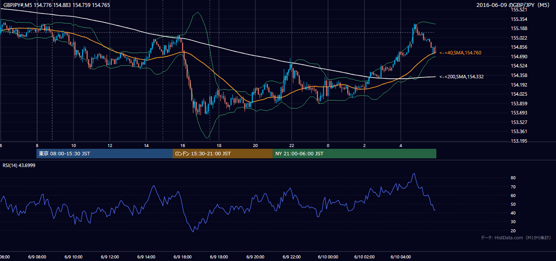556x261 pixels.
Task: Click the '6/9 12:00' date axis label
Action: 110,257
